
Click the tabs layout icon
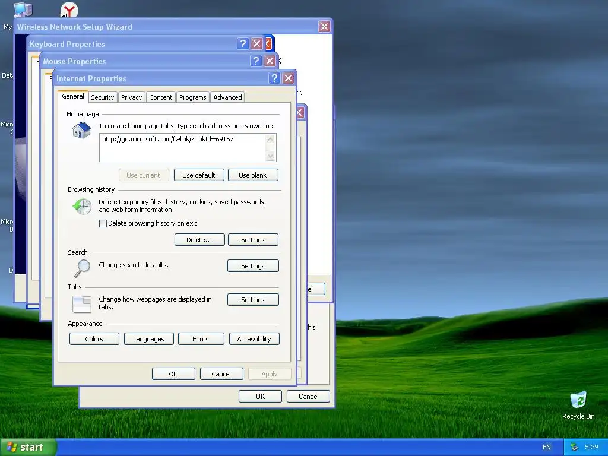tap(82, 304)
